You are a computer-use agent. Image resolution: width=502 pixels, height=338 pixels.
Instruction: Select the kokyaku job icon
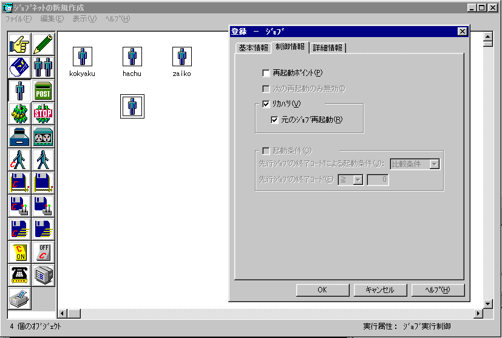click(83, 57)
